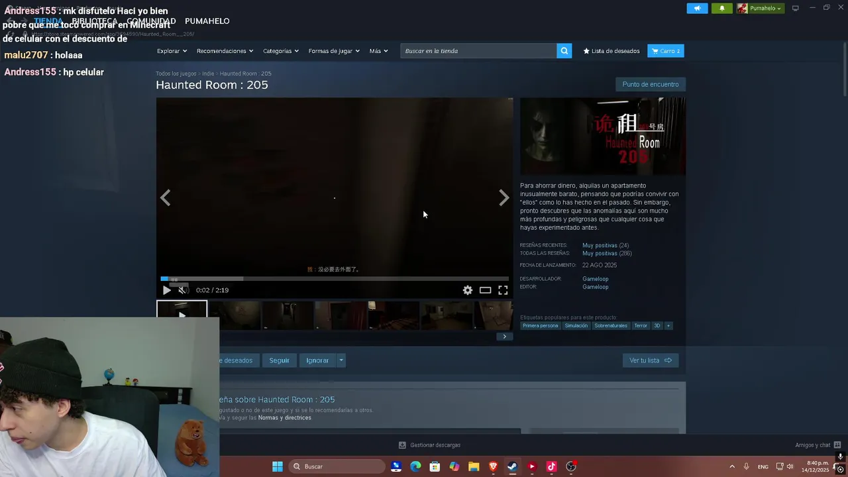Click the store search magnifier button

tap(564, 51)
